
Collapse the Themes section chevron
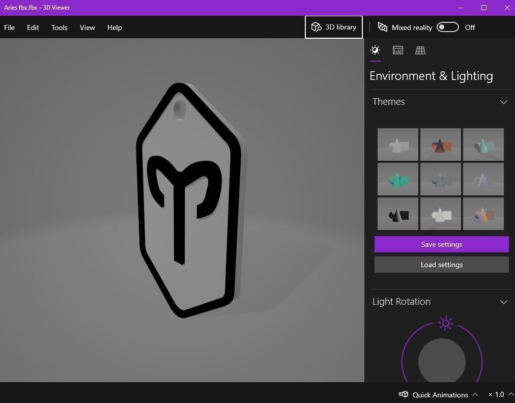pyautogui.click(x=503, y=102)
